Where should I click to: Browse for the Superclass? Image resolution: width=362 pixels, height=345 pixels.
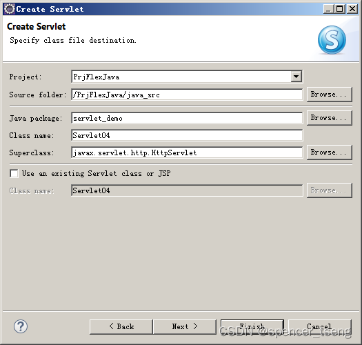329,152
